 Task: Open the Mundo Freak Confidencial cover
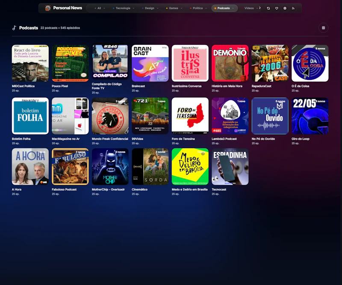click(110, 116)
